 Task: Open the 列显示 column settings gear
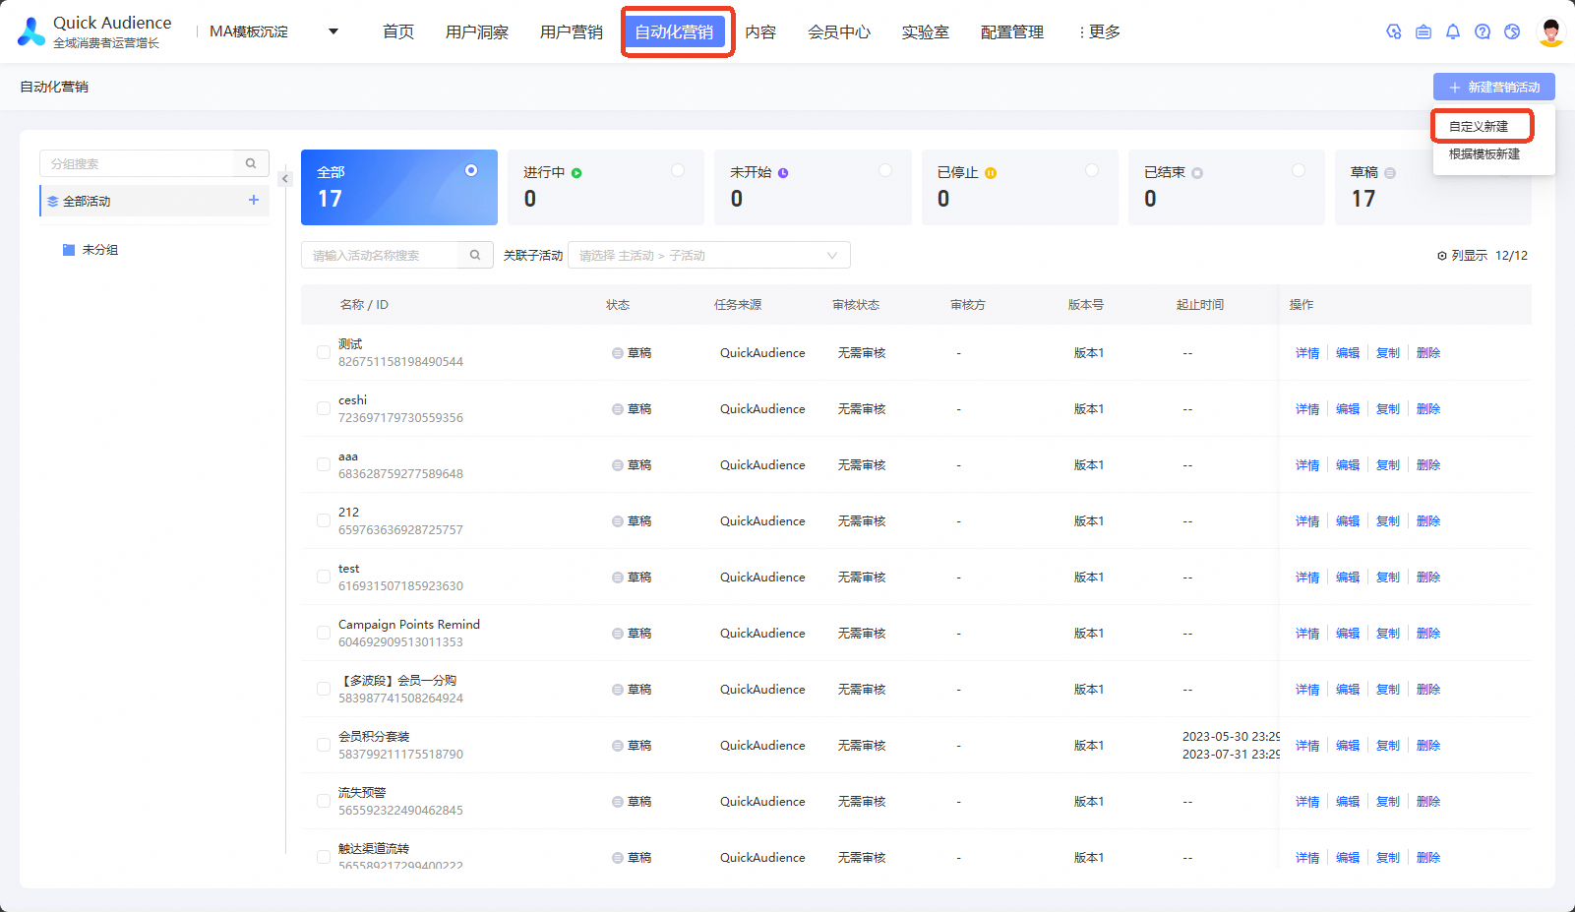coord(1442,256)
